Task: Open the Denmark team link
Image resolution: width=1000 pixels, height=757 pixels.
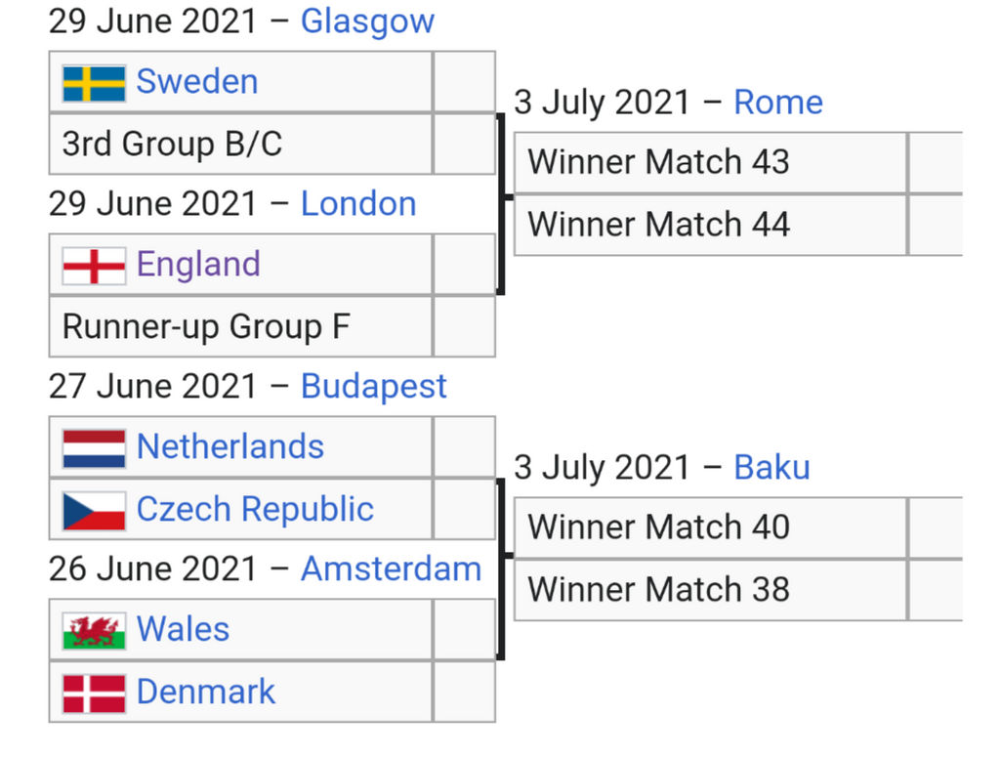Action: [206, 693]
